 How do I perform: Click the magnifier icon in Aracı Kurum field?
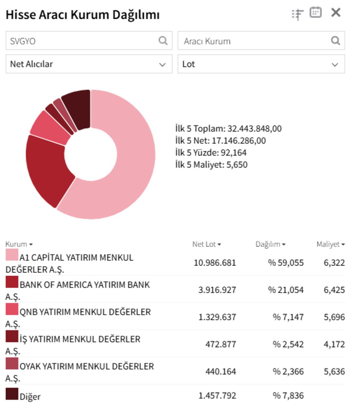(x=335, y=40)
